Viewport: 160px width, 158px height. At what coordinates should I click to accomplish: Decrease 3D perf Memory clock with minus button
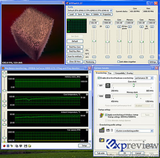pos(152,57)
